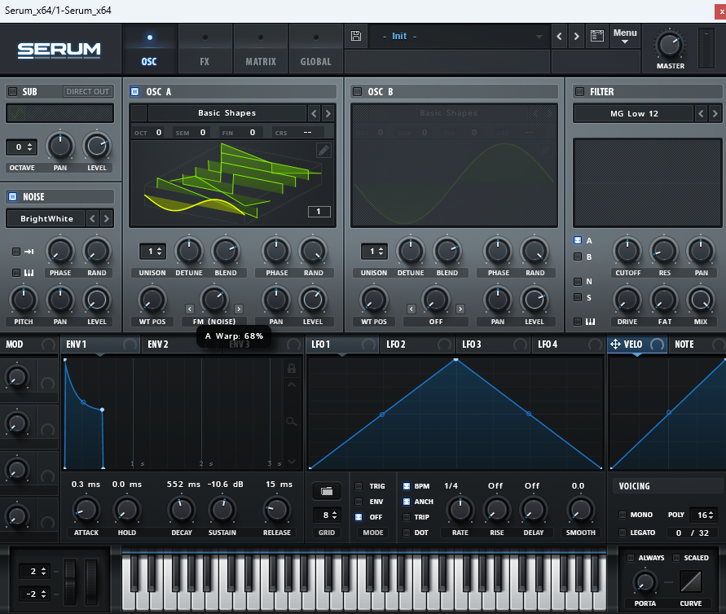
Task: Disable the NOISE oscillator checkbox
Action: pos(13,196)
